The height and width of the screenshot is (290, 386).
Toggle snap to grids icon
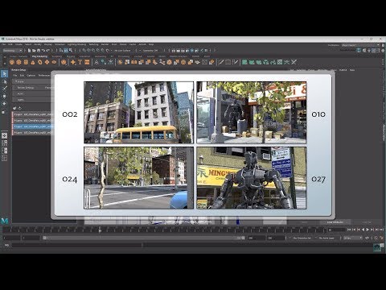pos(84,50)
